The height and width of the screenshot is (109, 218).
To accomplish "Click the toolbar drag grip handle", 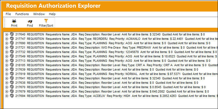I will click(x=5, y=23).
